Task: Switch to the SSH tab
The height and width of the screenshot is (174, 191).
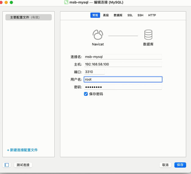Action: click(x=140, y=15)
